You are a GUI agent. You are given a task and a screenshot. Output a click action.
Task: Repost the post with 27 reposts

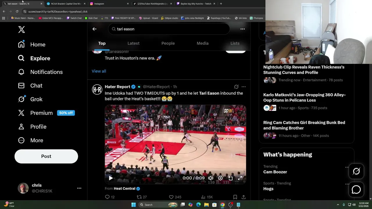[142, 197]
